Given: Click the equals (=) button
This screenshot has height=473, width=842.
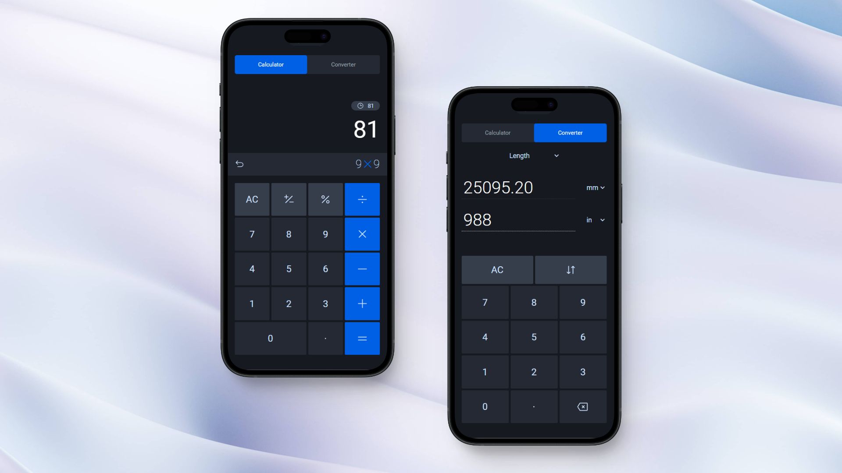Looking at the screenshot, I should (x=362, y=338).
